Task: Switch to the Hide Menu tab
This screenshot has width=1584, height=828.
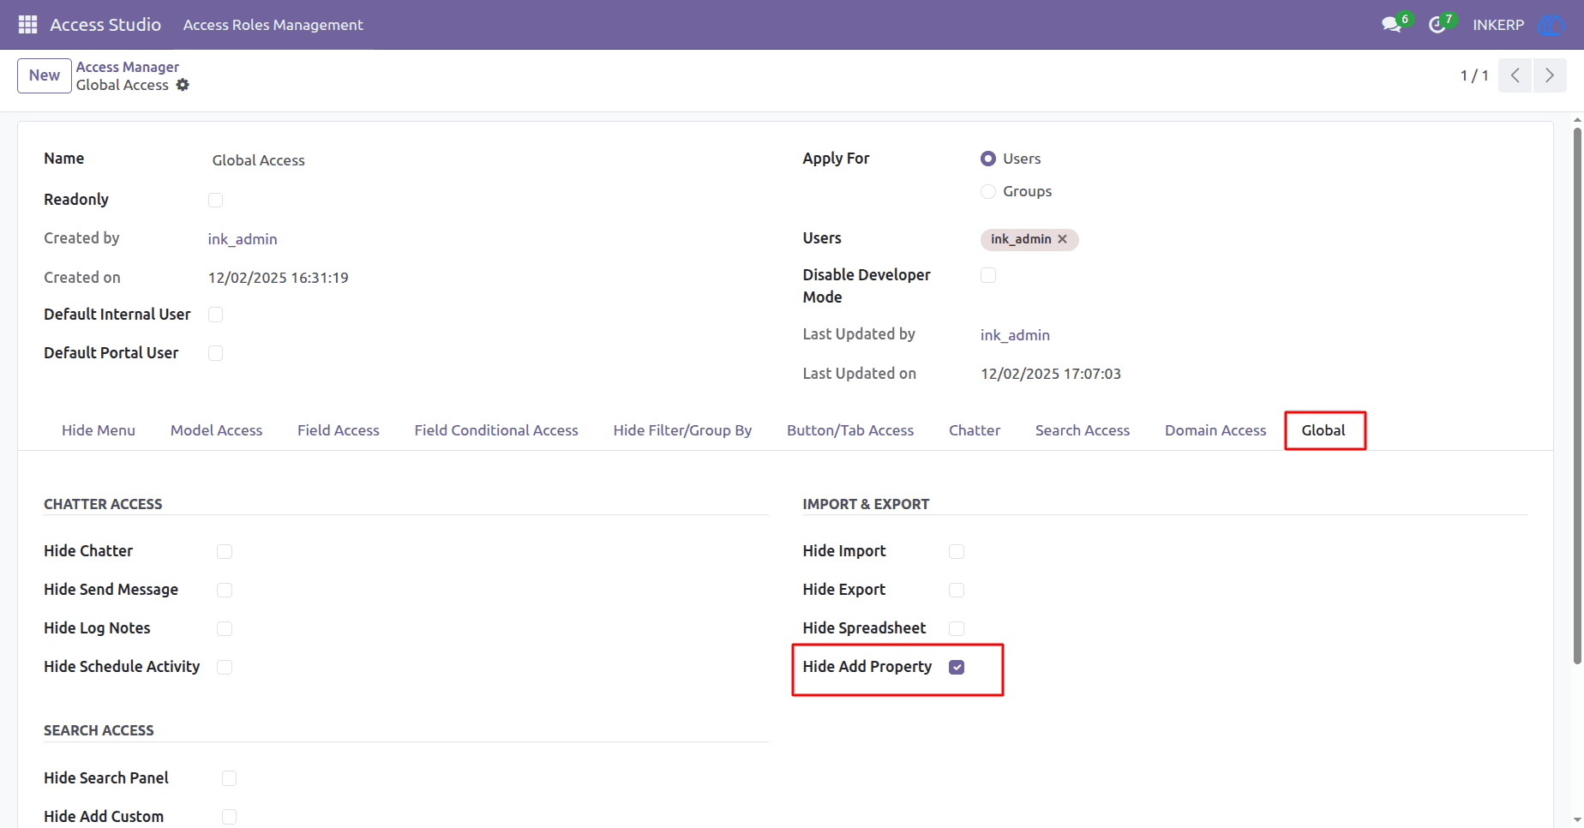Action: click(x=99, y=430)
